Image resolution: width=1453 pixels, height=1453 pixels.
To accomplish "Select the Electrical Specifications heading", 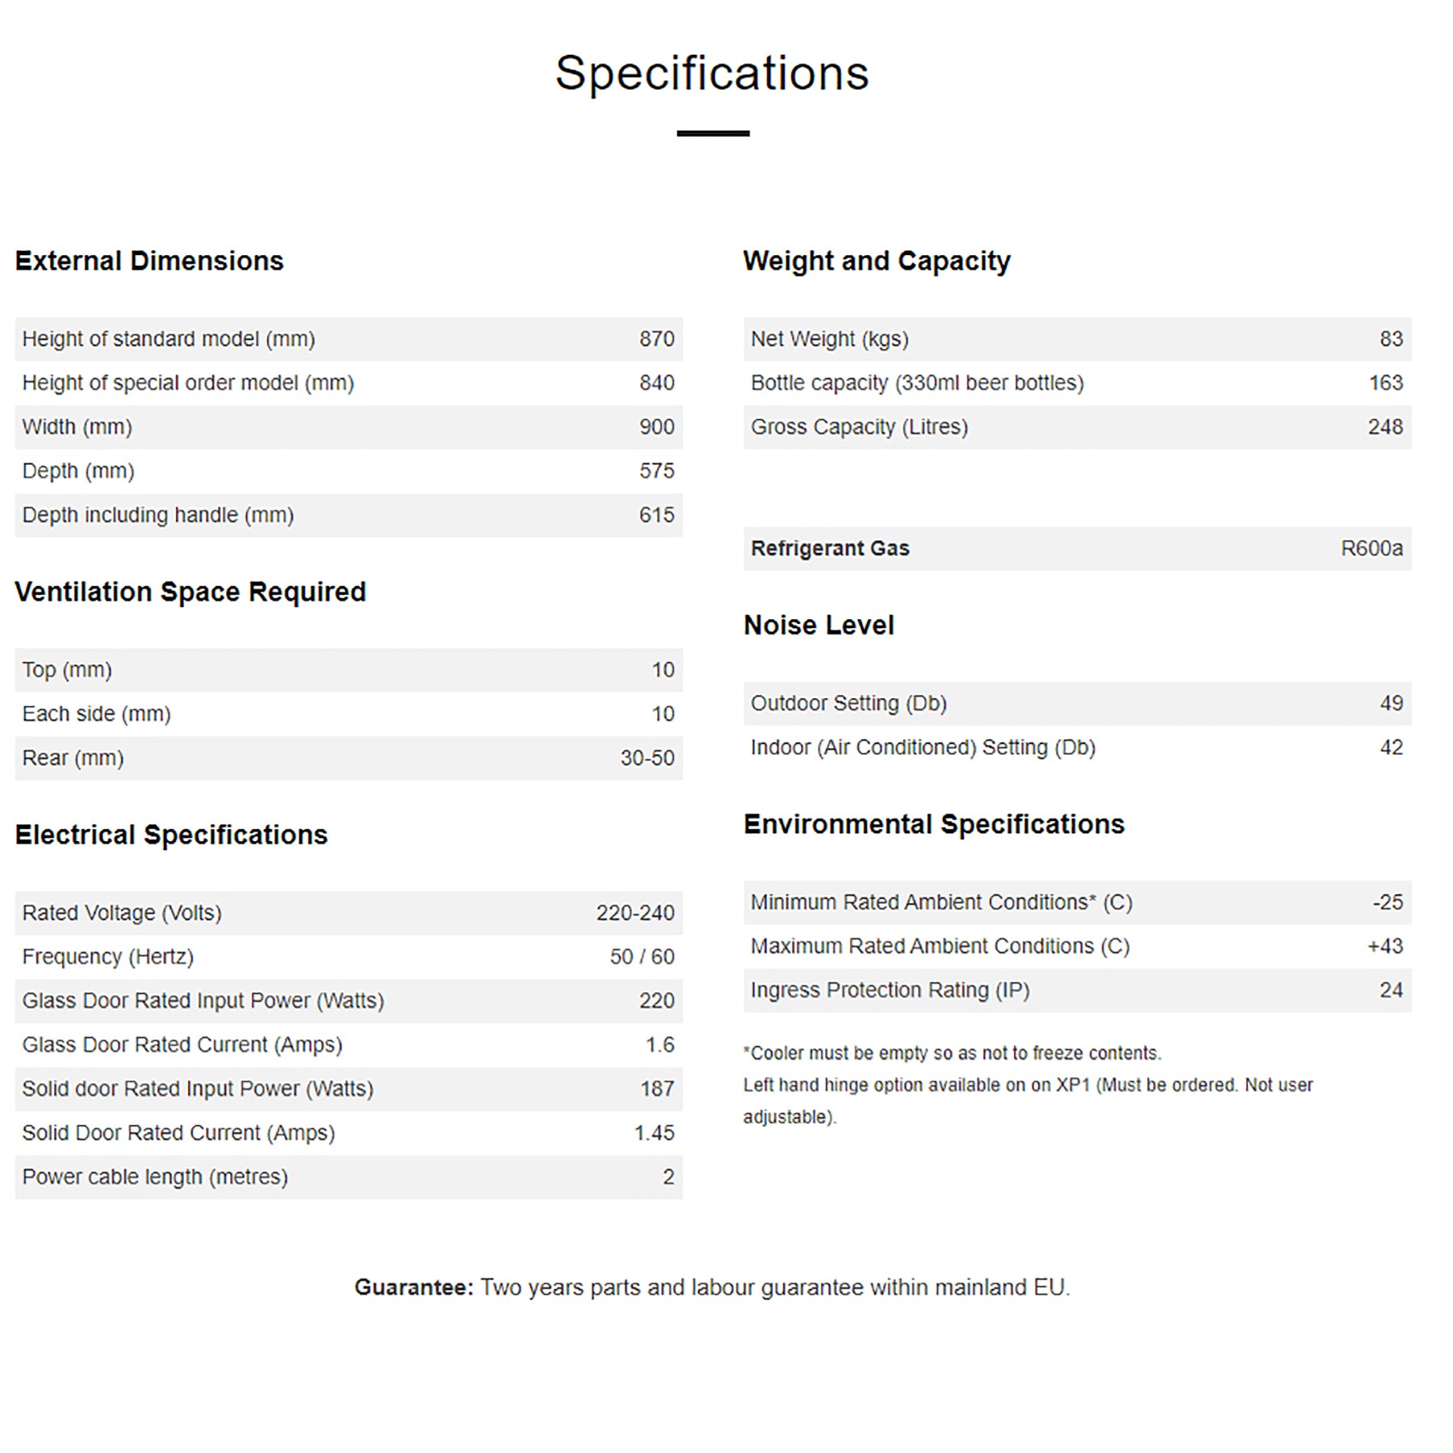I will (171, 835).
